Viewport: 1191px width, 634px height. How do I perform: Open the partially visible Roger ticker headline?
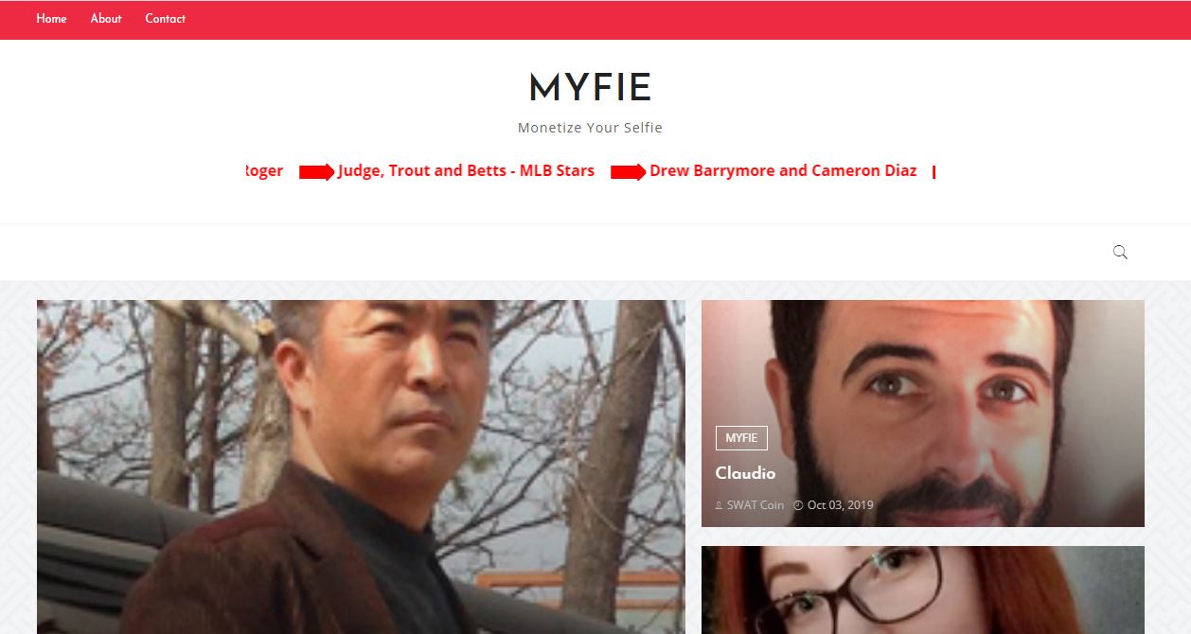click(264, 171)
